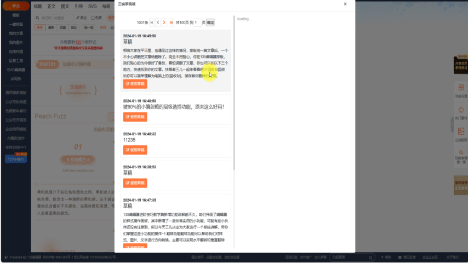
Task: Open 通用爆款模板 sidebar link
Action: click(x=16, y=93)
